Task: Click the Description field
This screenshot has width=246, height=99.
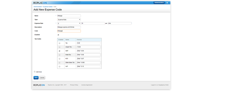Action: click(69, 27)
